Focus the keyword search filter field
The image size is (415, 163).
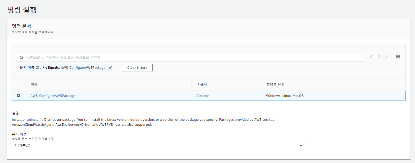coord(191,58)
